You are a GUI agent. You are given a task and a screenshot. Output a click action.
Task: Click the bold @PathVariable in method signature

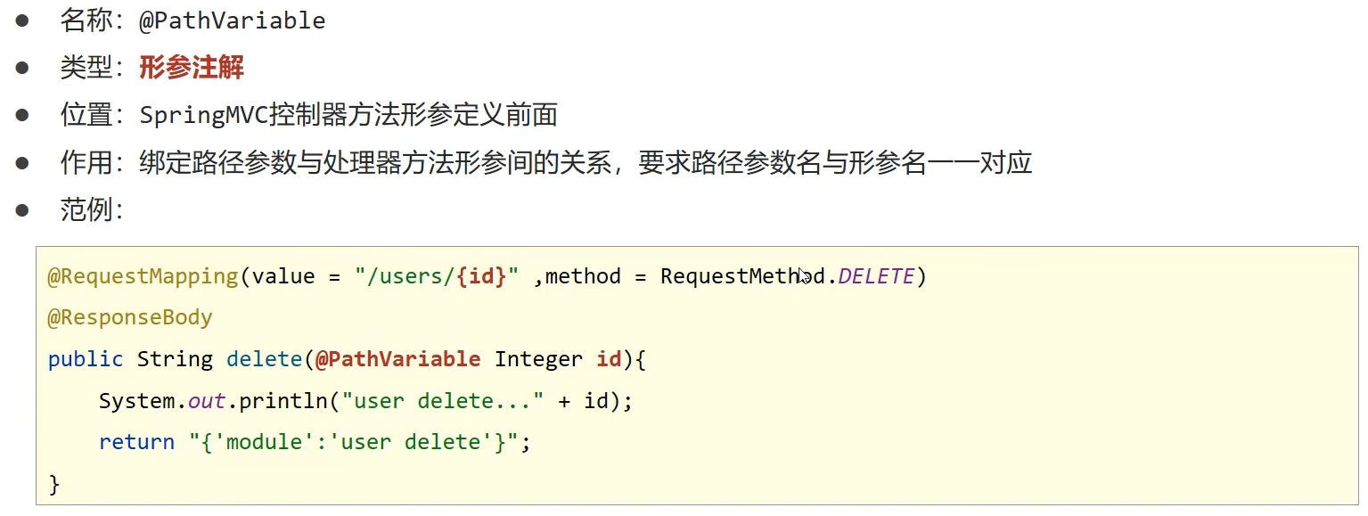point(398,359)
